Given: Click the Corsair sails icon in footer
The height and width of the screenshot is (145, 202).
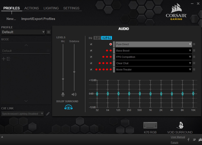Looking at the screenshot, I should tap(200, 139).
